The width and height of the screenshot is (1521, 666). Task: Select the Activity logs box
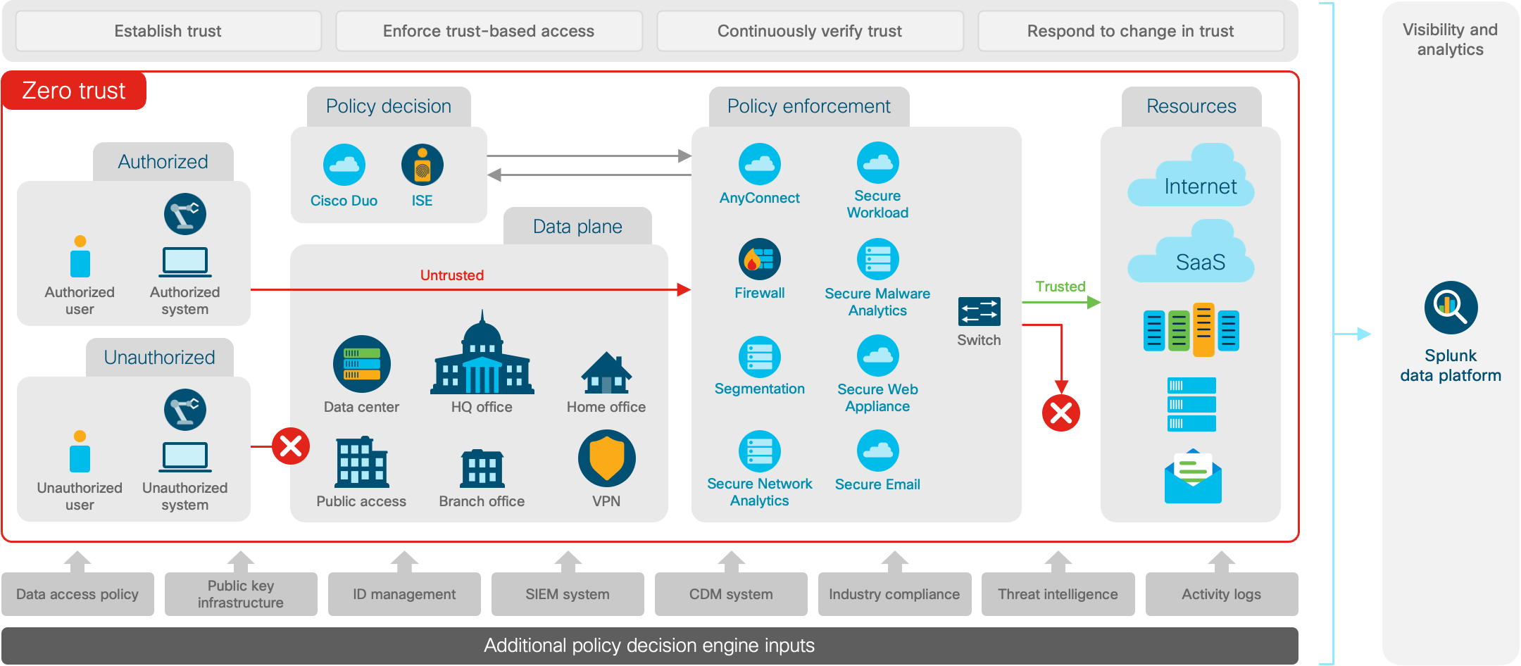pos(1222,594)
